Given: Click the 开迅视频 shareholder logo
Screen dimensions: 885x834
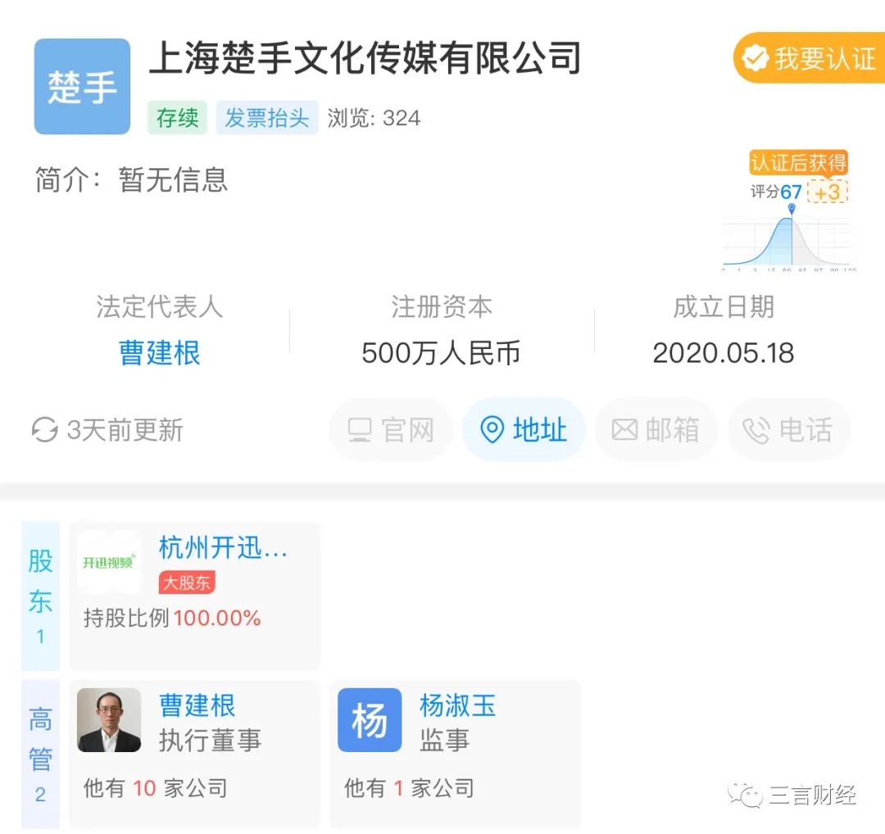Looking at the screenshot, I should [109, 562].
